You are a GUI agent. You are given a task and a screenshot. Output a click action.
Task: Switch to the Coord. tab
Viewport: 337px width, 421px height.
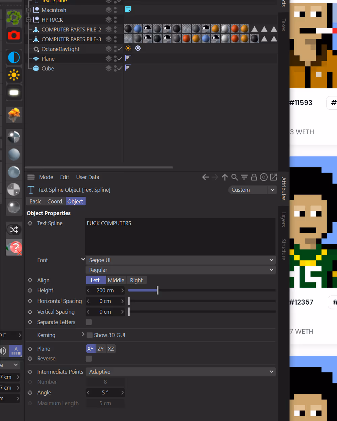coord(55,201)
